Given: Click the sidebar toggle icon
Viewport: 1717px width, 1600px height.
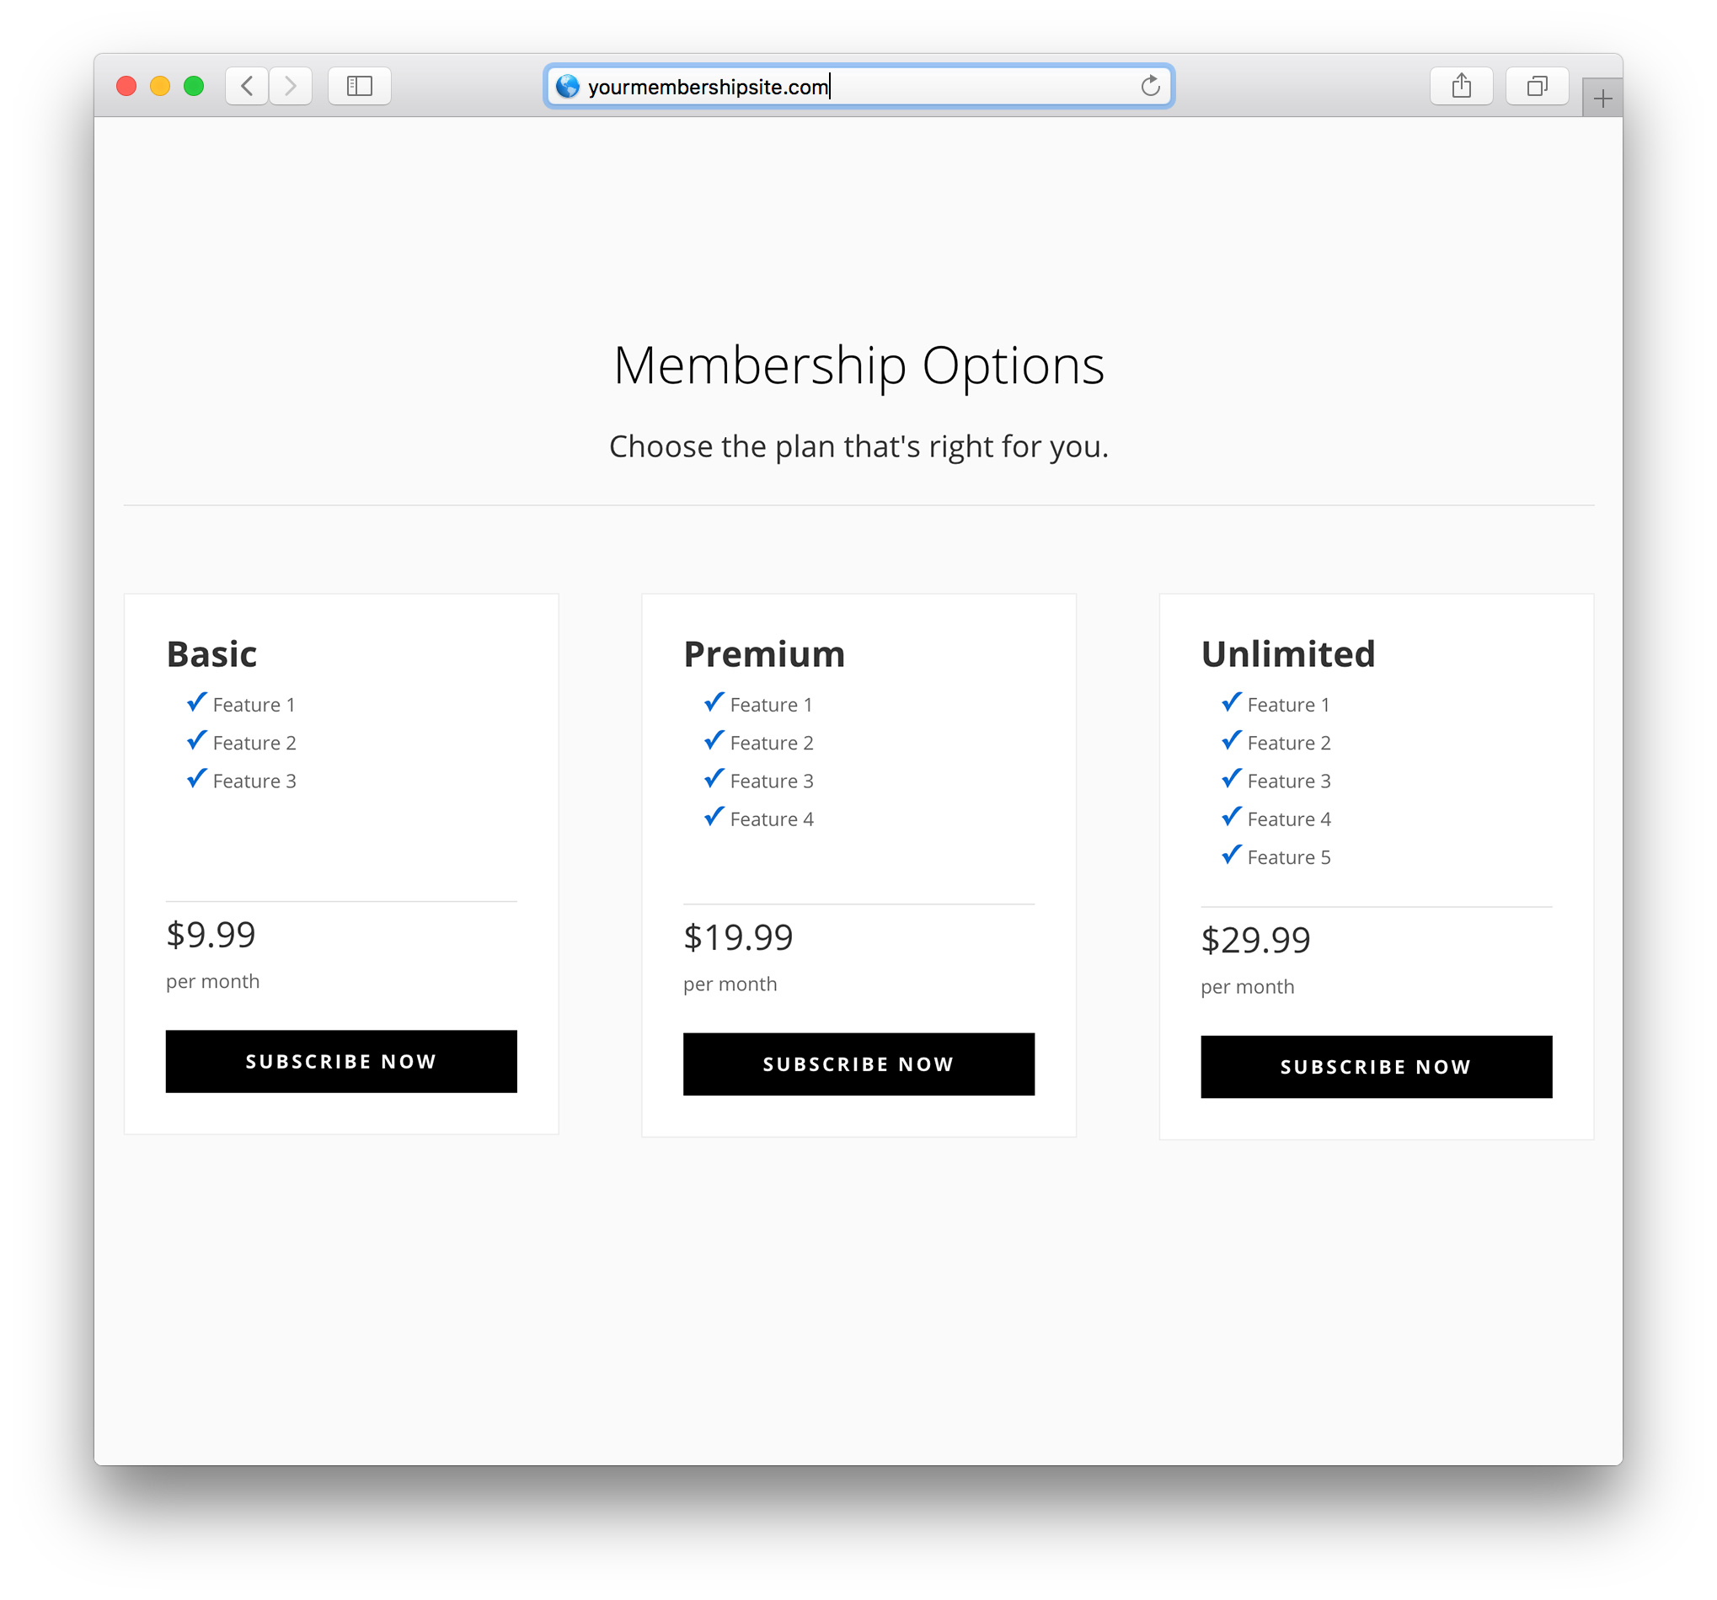Looking at the screenshot, I should (358, 84).
